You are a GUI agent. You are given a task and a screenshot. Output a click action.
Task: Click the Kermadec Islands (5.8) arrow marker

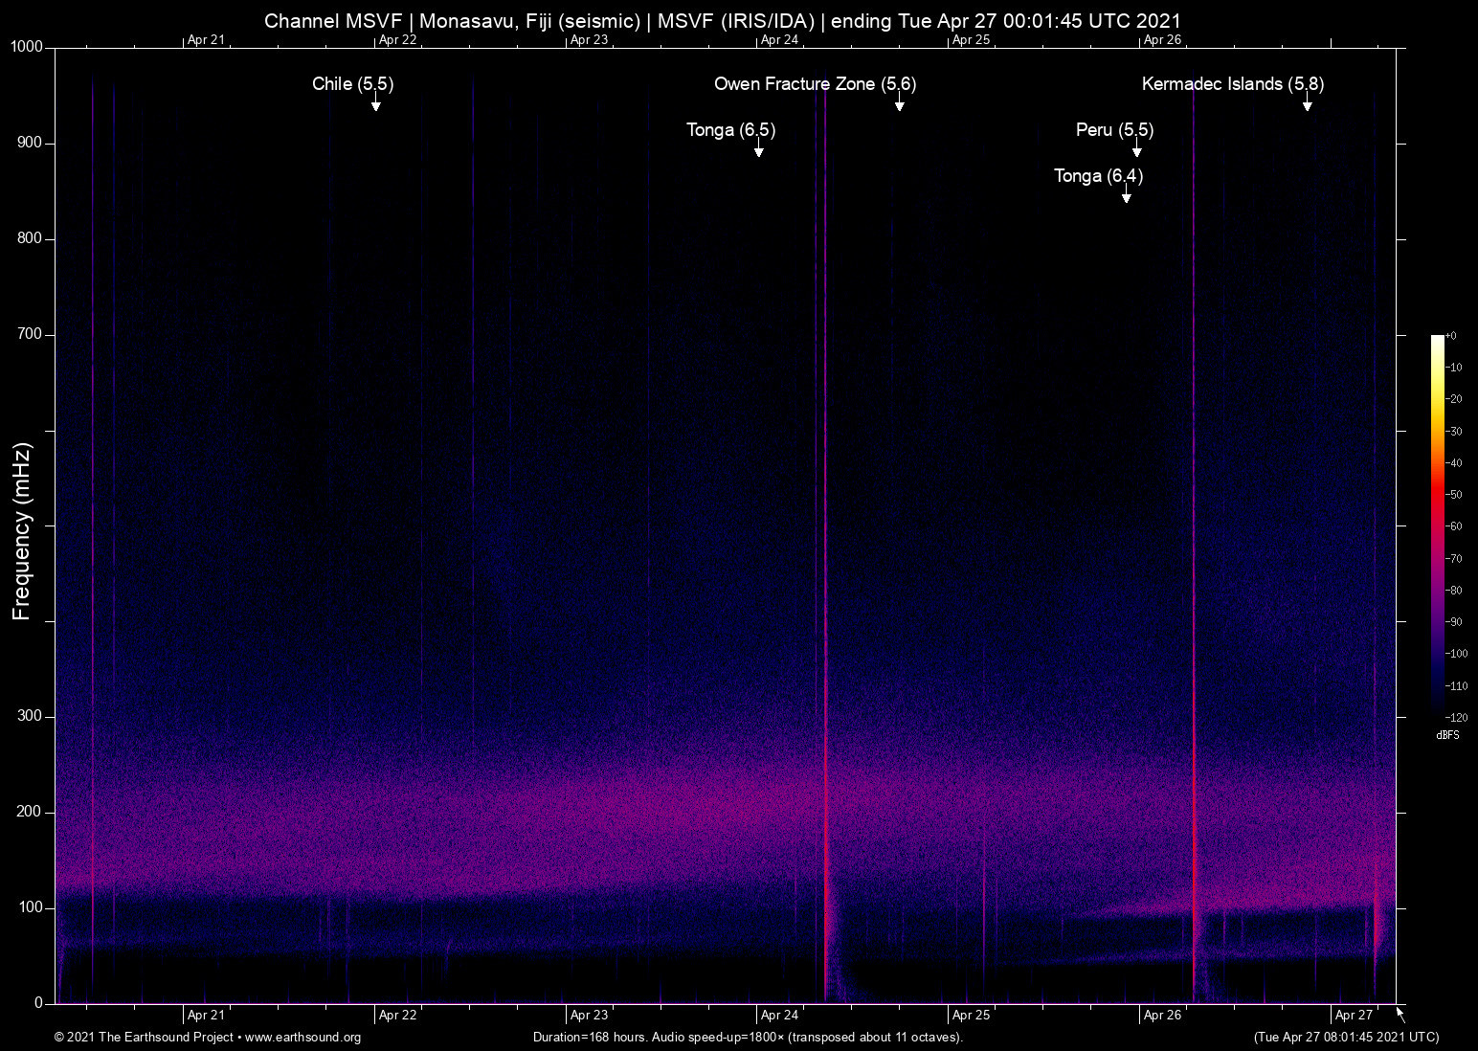1308,107
